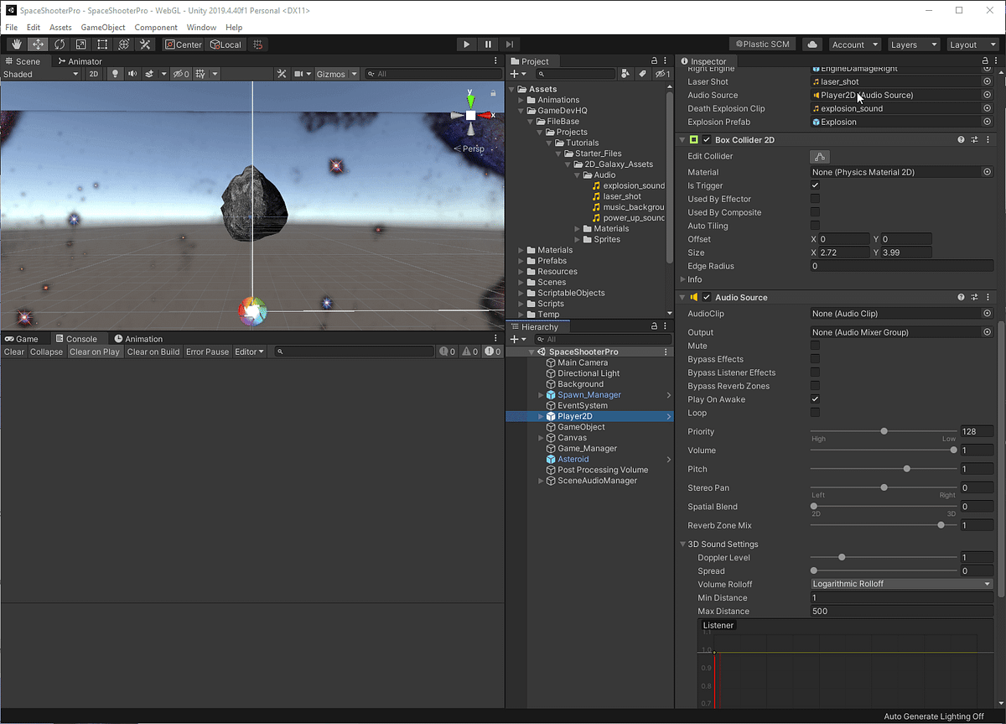Click the Collapse button in the Console
1006x724 pixels.
pos(46,352)
